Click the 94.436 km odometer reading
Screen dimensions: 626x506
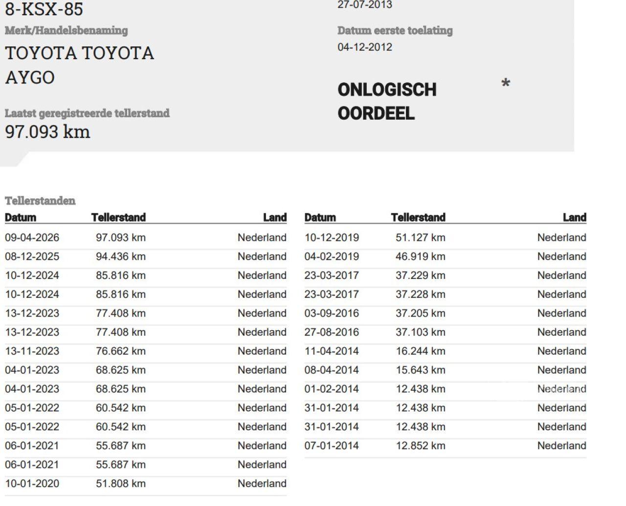tap(120, 257)
